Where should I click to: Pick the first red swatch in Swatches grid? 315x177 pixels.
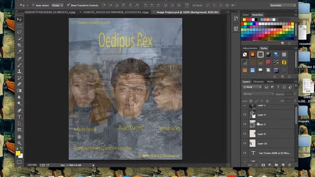pos(243,24)
